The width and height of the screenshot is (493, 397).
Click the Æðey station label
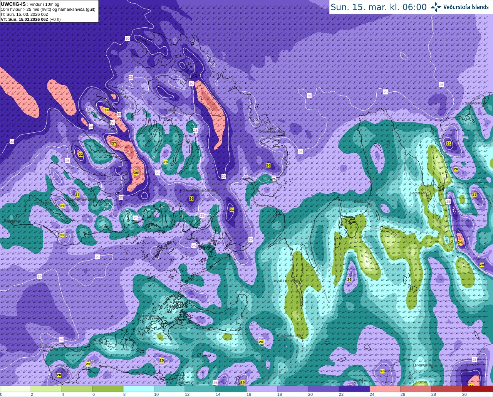pyautogui.click(x=169, y=110)
